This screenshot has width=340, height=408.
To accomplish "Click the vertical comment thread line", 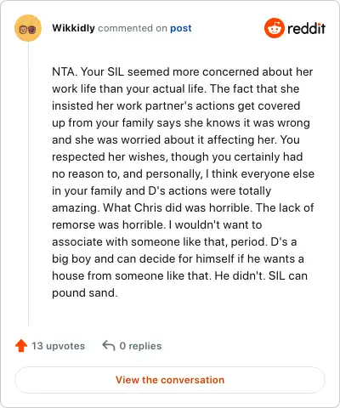I will [28, 184].
